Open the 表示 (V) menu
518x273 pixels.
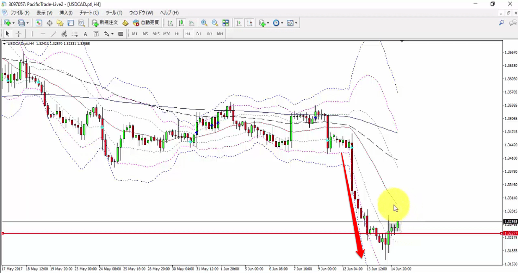[44, 13]
